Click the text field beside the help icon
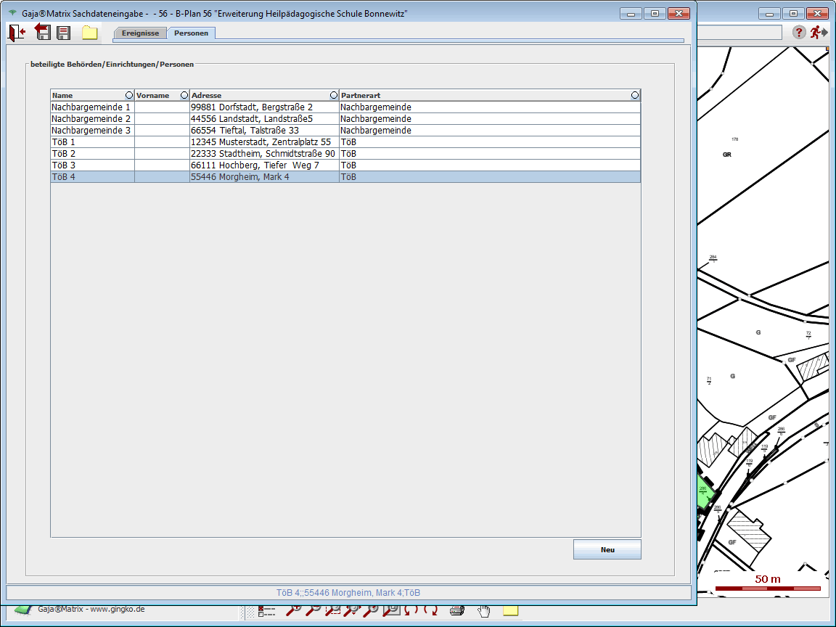Viewport: 836px width, 627px height. [x=739, y=33]
